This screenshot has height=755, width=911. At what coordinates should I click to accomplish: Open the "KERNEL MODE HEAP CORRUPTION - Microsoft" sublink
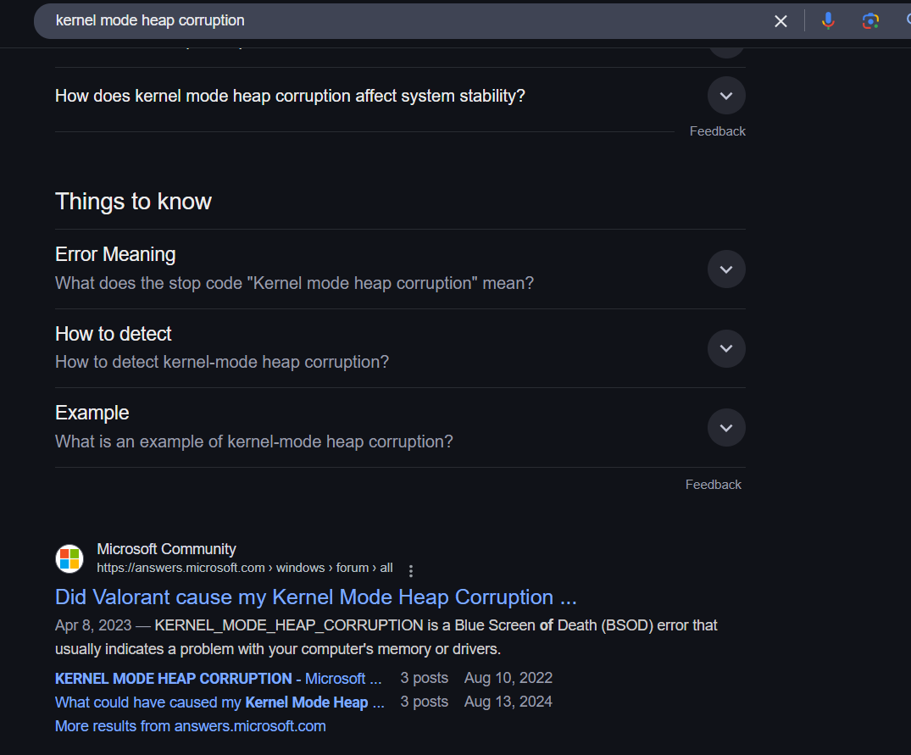(x=218, y=678)
